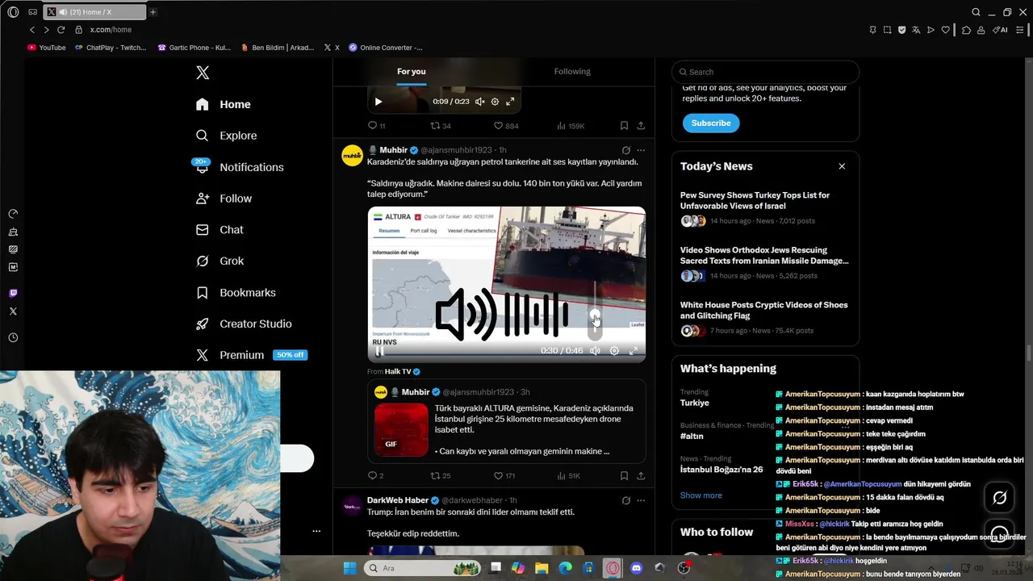This screenshot has height=581, width=1033.
Task: Toggle the privacy shield in the address bar
Action: tap(901, 30)
